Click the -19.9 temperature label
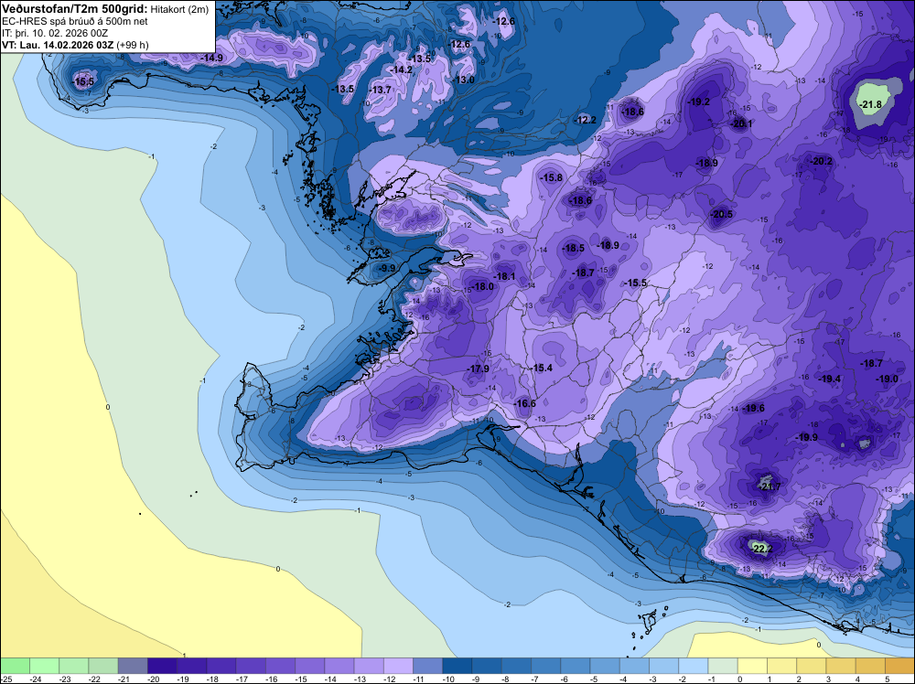915x684 pixels. click(x=807, y=437)
